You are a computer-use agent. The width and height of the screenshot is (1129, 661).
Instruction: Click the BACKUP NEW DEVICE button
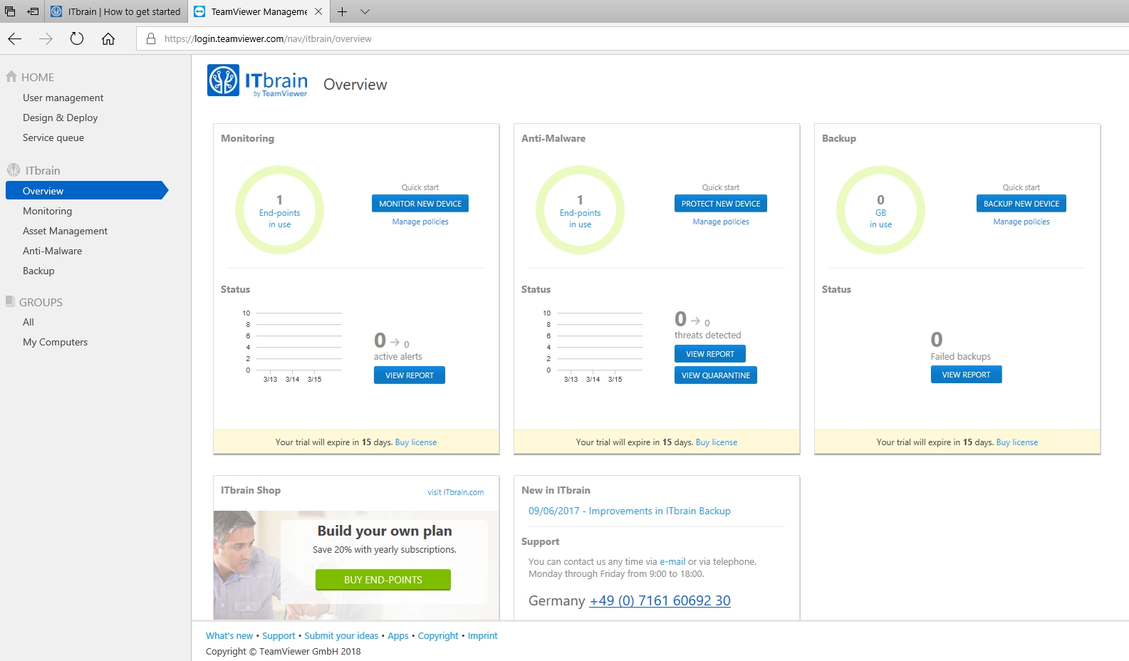click(x=1021, y=204)
